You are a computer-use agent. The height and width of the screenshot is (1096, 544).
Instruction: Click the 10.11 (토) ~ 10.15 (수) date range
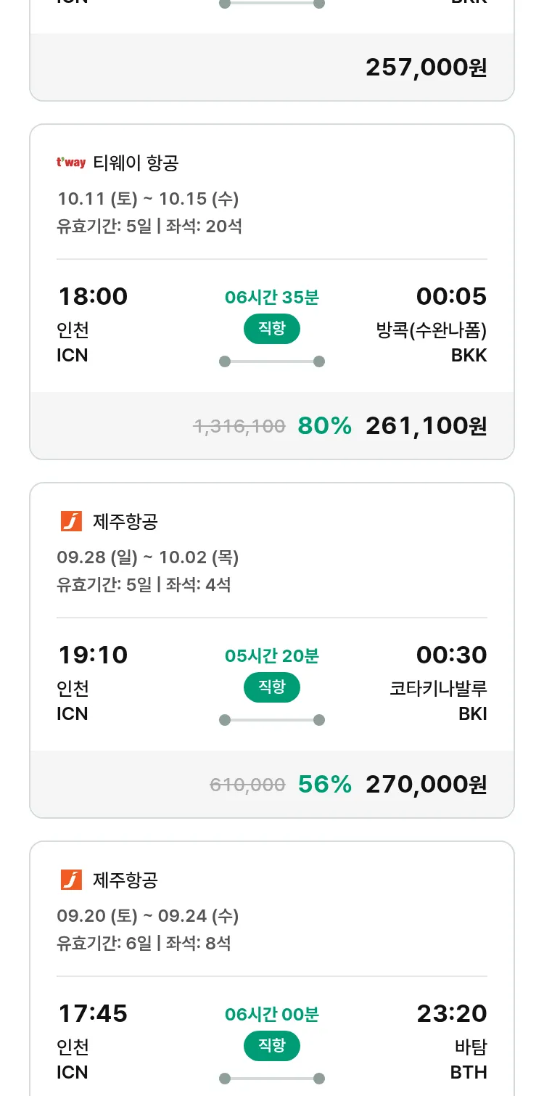148,199
